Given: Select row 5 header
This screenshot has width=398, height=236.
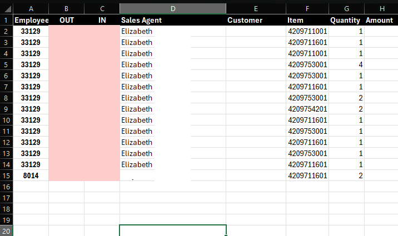Looking at the screenshot, I should click(x=6, y=64).
